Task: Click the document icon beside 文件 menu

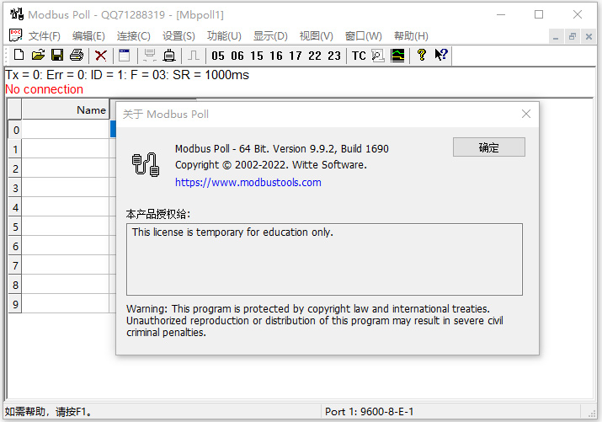Action: point(16,35)
